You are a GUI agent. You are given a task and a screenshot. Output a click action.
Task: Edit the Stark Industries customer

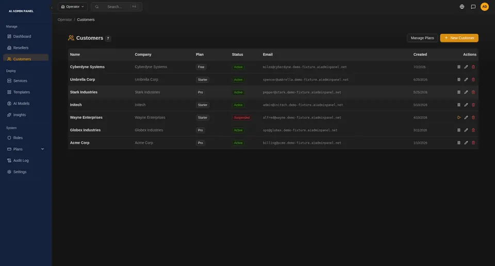[x=466, y=92]
